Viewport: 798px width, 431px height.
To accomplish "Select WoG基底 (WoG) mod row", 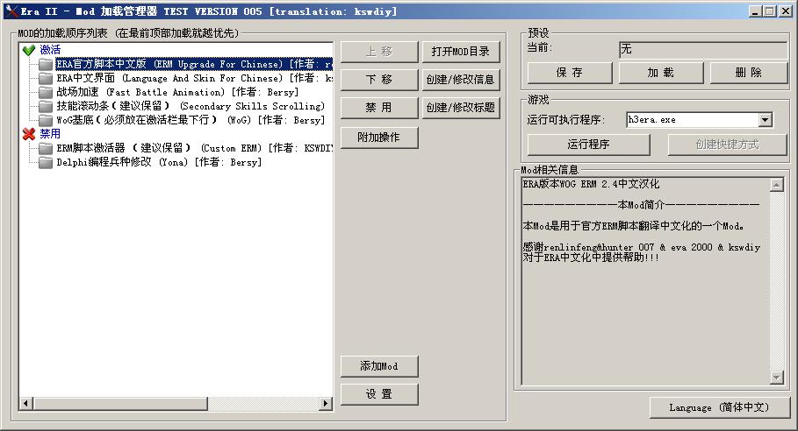I will [x=191, y=120].
